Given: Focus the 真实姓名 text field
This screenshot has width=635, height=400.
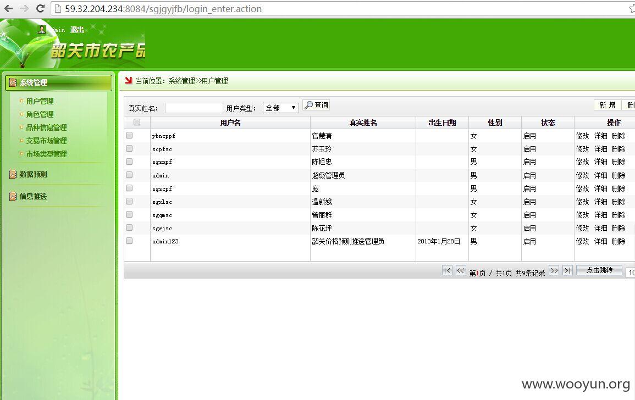Looking at the screenshot, I should click(x=194, y=108).
